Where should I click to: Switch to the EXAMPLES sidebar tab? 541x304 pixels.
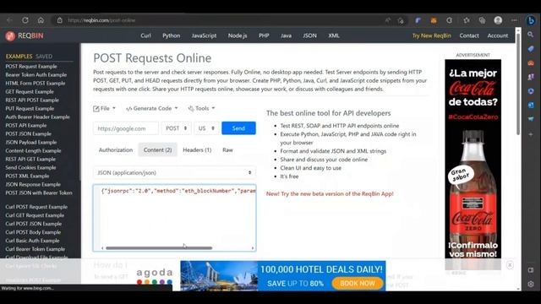click(x=19, y=57)
